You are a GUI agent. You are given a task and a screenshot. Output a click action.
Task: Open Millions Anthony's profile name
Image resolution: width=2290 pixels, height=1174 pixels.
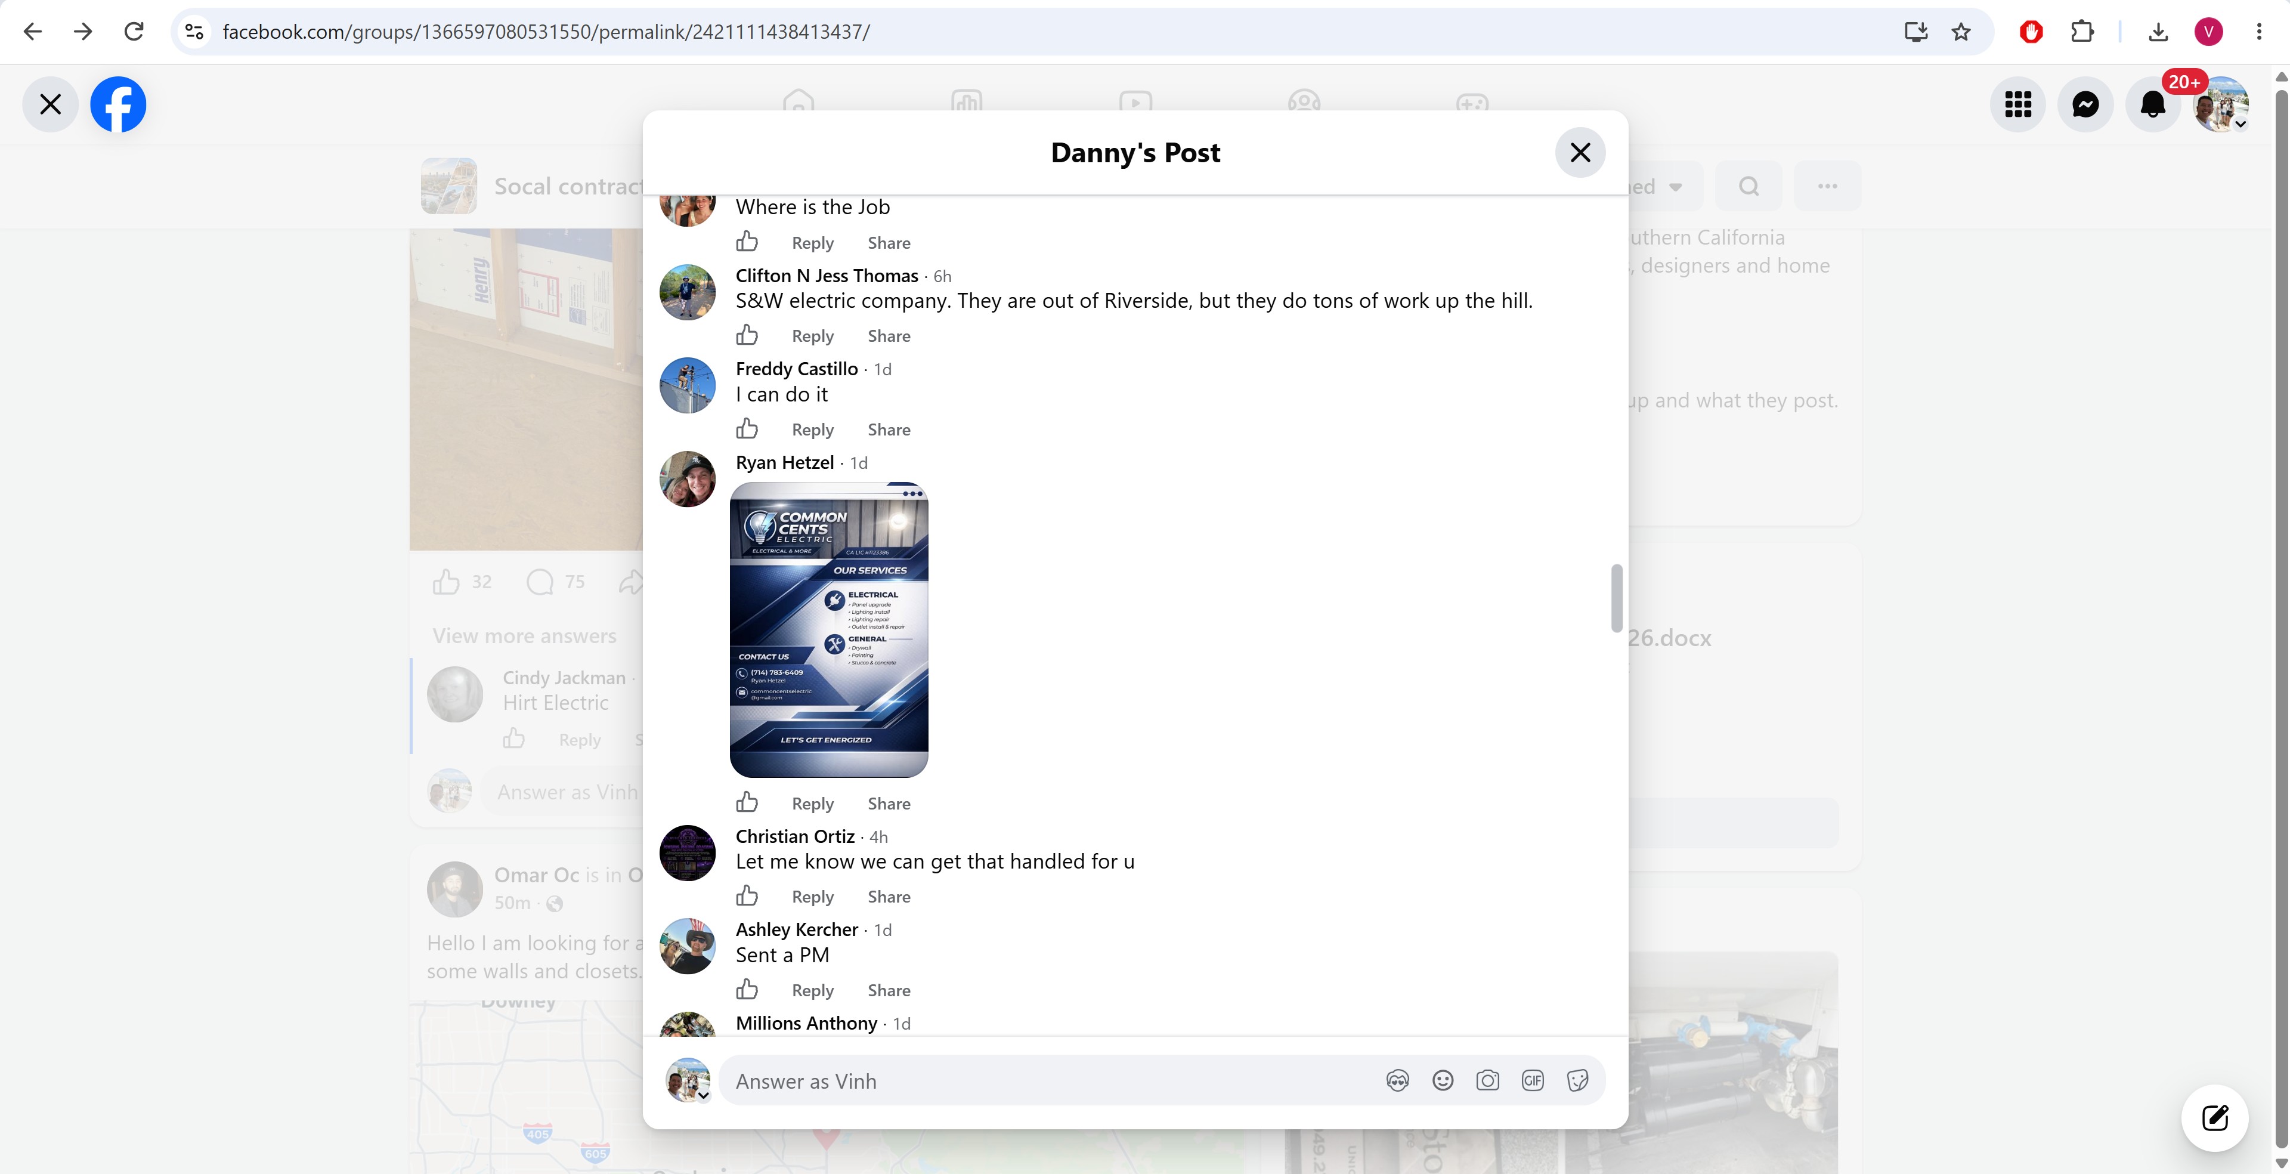806,1024
